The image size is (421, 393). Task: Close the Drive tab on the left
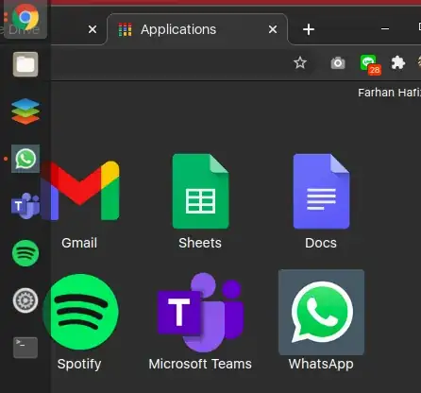(93, 29)
